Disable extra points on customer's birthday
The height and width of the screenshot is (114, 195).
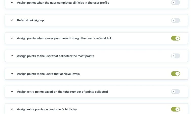tap(175, 109)
